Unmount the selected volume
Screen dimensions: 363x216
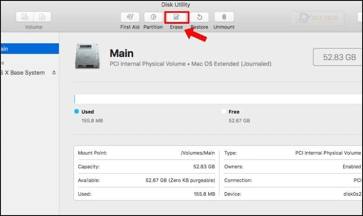point(224,17)
